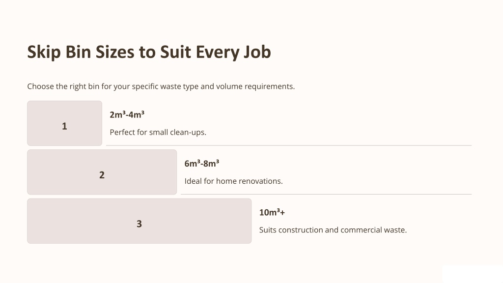
Task: Click the number 2 digit in second box
Action: click(102, 175)
